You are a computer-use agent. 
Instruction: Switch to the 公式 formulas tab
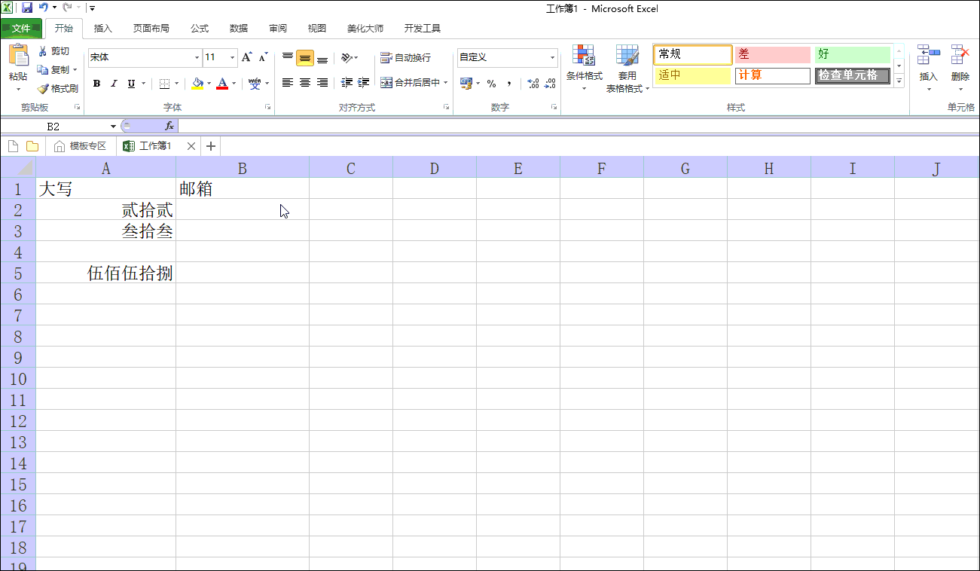[x=200, y=29]
